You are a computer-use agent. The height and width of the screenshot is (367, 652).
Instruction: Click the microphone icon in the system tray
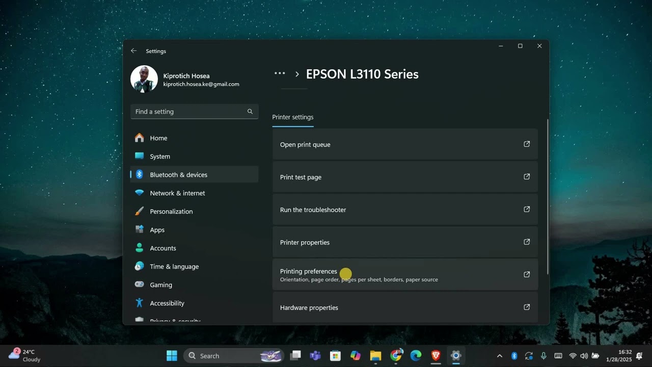[x=544, y=356]
